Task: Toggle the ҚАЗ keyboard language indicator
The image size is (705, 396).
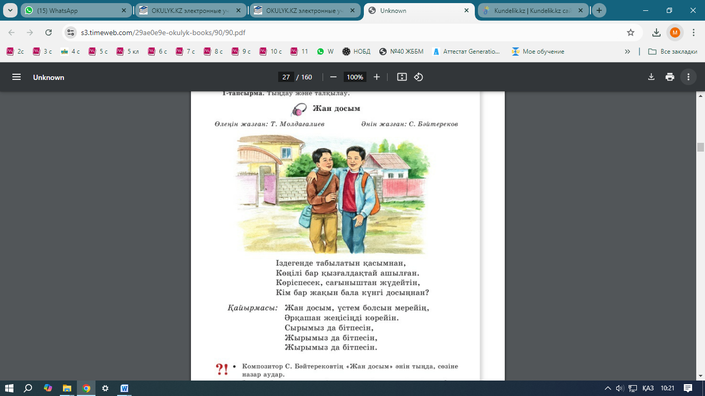Action: click(648, 388)
